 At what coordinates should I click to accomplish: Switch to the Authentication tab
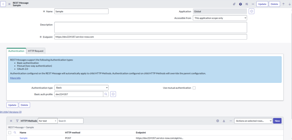click(16, 51)
